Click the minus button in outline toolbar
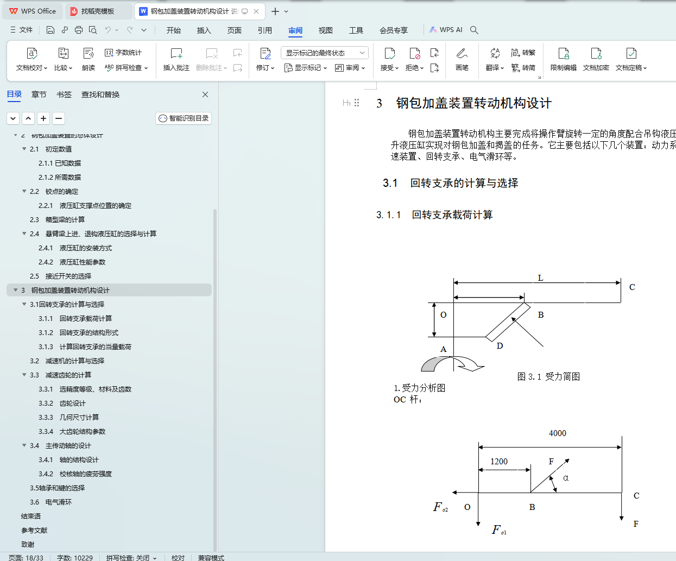 coord(59,118)
